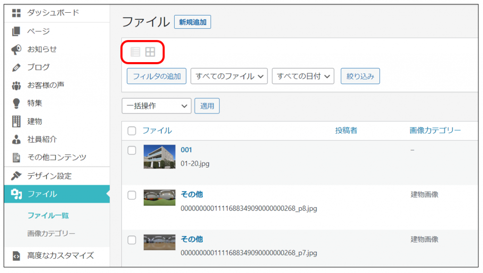Open the すべてのファイル dropdown
The height and width of the screenshot is (273, 483).
229,76
